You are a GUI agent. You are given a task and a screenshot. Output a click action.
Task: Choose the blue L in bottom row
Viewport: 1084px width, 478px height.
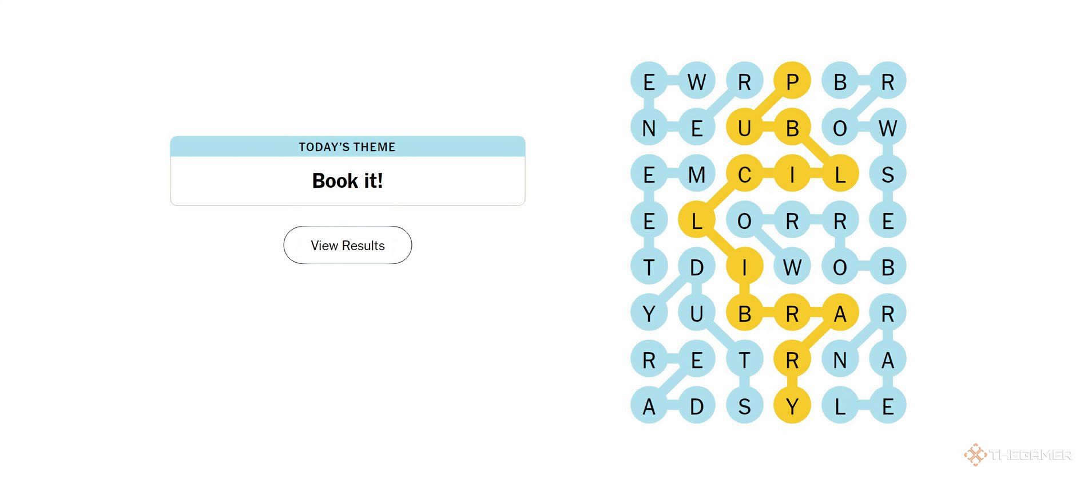click(840, 406)
